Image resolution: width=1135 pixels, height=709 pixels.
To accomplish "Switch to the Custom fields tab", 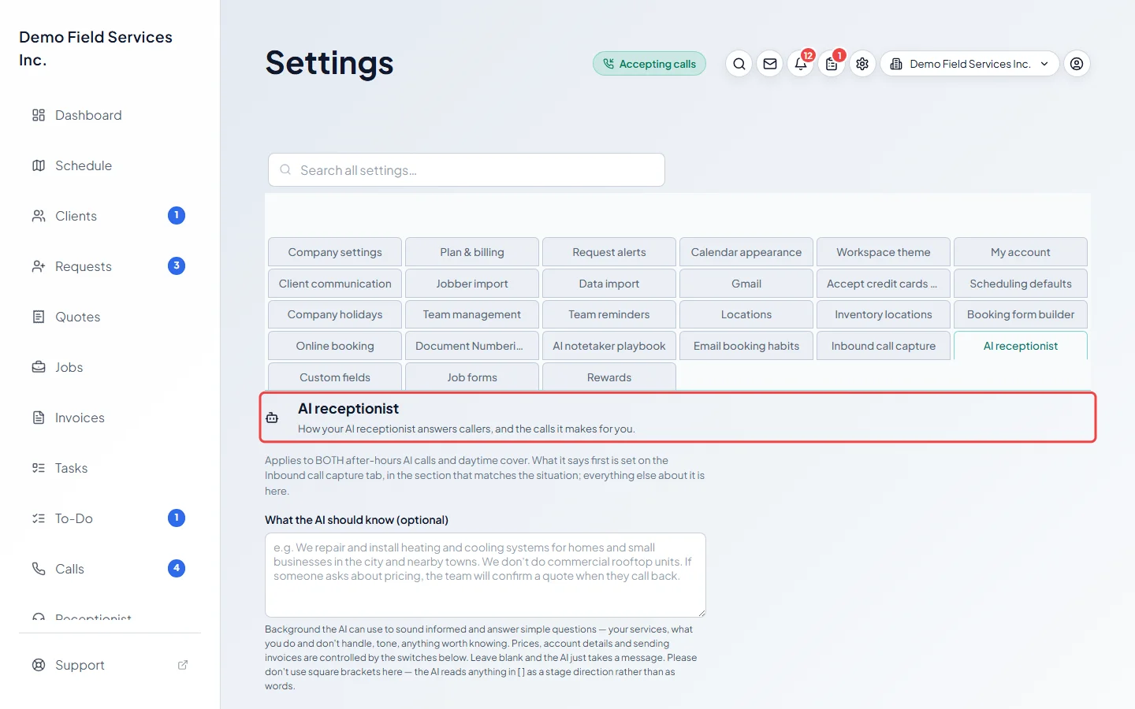I will click(335, 377).
